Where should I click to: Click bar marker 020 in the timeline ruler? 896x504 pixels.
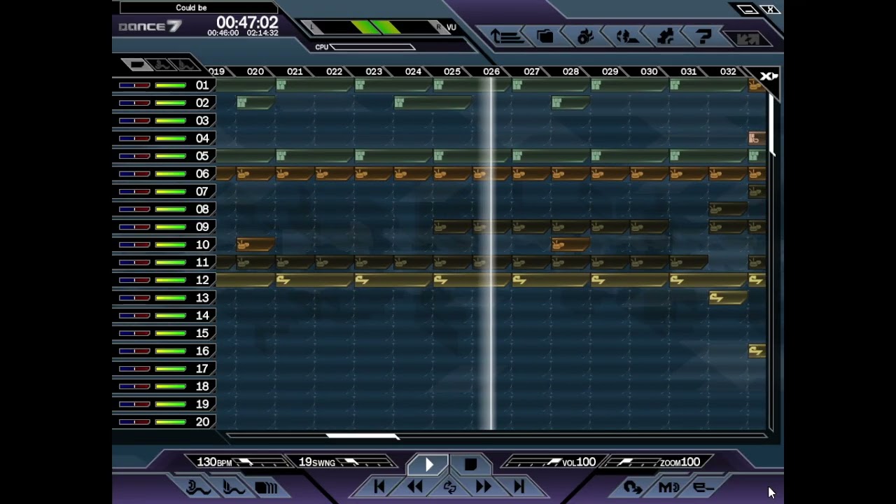[255, 71]
